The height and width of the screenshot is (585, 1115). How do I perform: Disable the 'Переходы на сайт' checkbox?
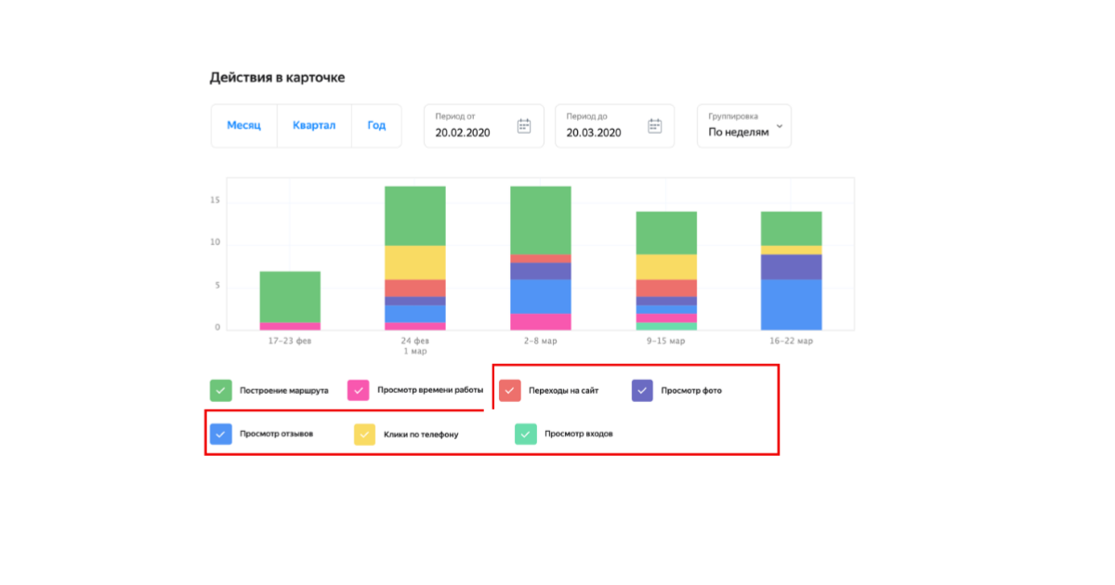pos(509,391)
